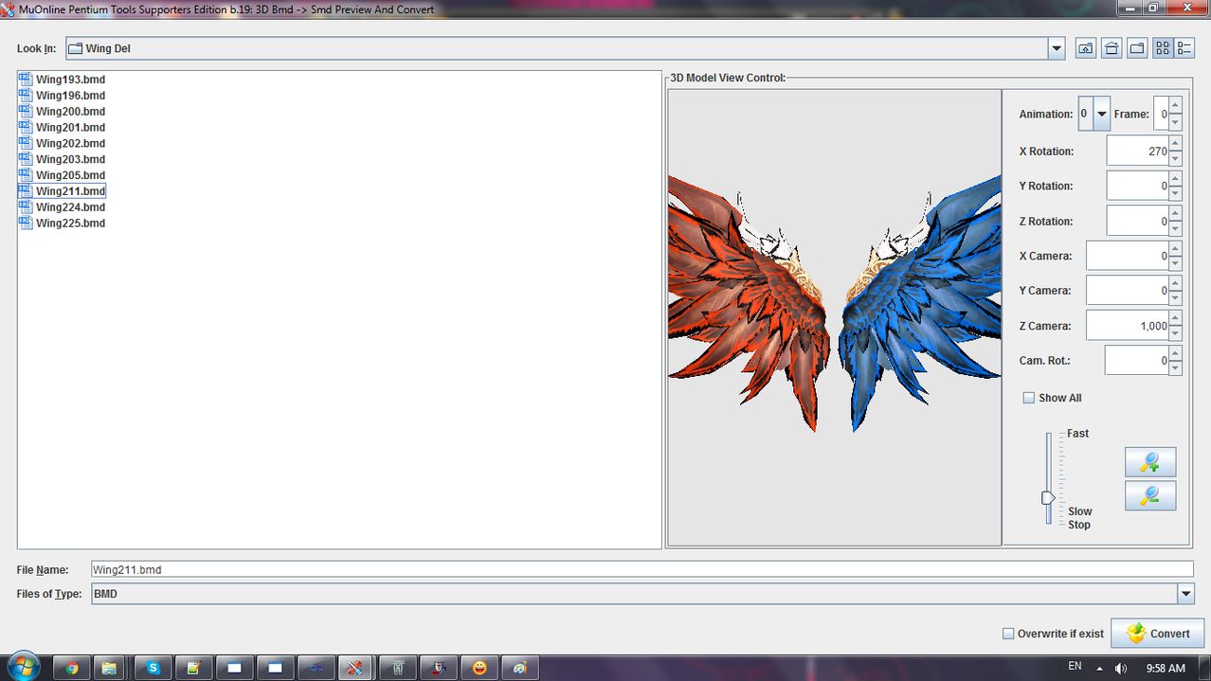Click the 9:58 AM taskbar clock
Image resolution: width=1211 pixels, height=681 pixels.
[x=1165, y=668]
